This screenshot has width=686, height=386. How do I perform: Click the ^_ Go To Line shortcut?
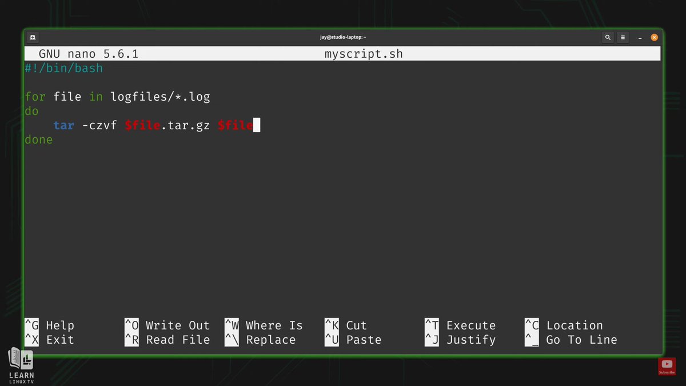pyautogui.click(x=571, y=340)
